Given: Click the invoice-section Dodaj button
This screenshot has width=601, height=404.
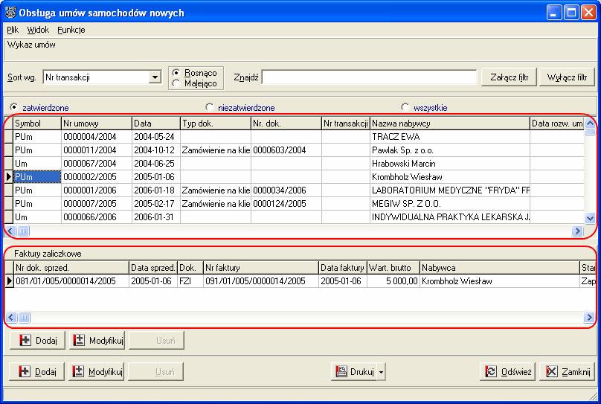Looking at the screenshot, I should click(37, 340).
